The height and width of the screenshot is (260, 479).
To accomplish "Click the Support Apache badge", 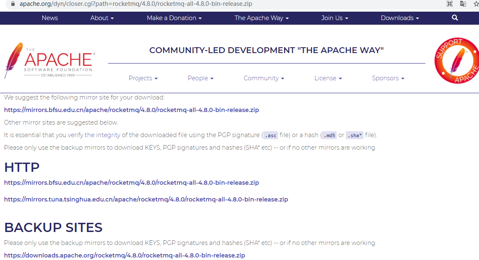I will [456, 60].
